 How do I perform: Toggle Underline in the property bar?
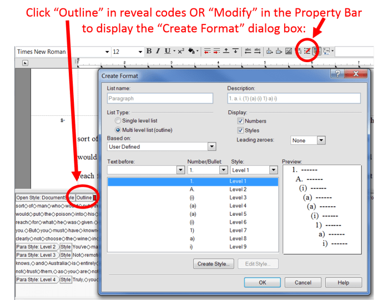168,52
